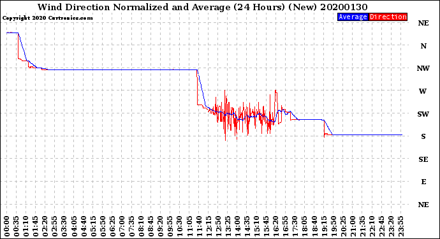The image size is (440, 239).
Task: Click the 15:45 time axis label
Action: pos(266,226)
